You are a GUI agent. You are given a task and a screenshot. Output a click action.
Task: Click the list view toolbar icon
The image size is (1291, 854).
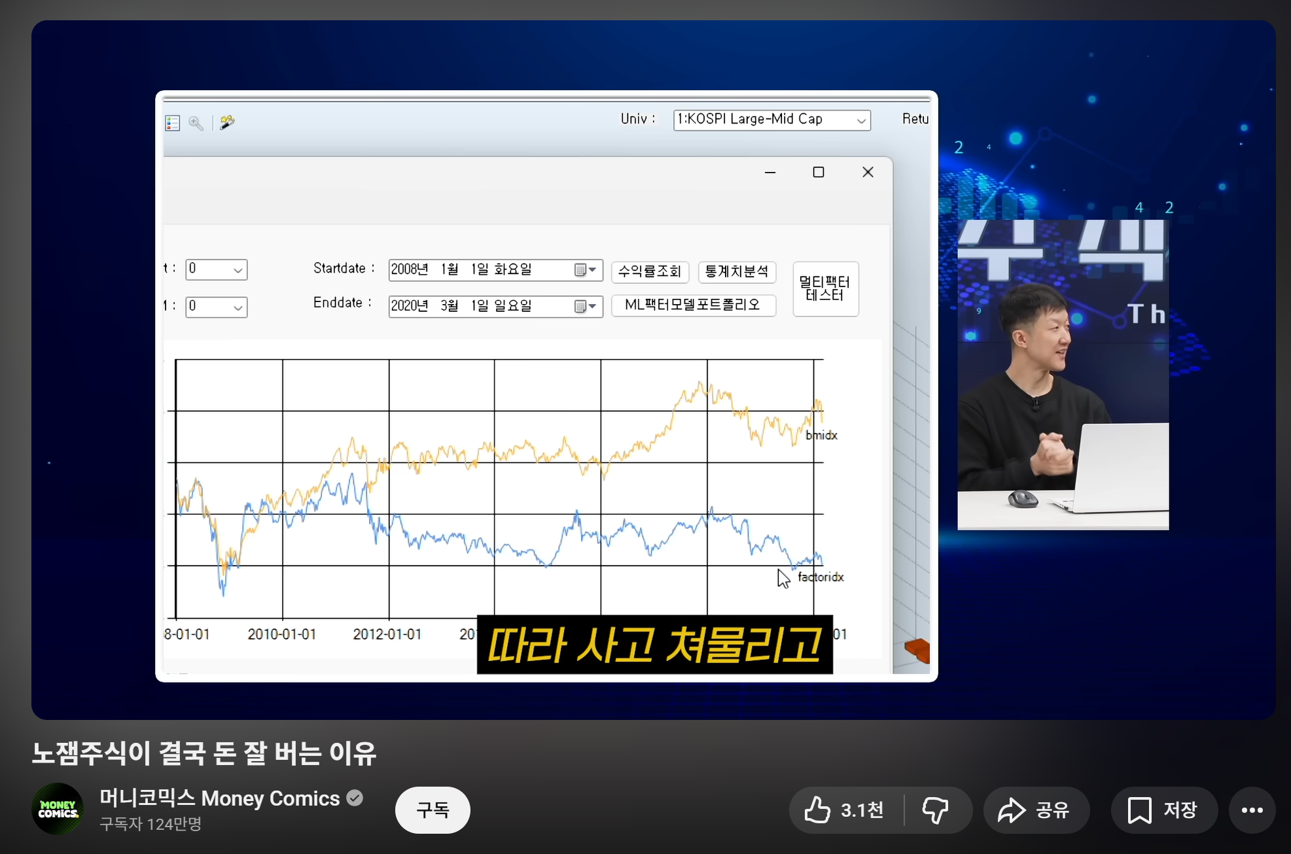173,123
